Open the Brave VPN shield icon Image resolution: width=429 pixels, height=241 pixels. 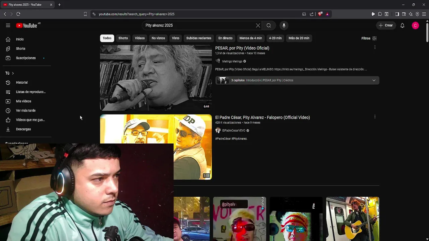[417, 14]
